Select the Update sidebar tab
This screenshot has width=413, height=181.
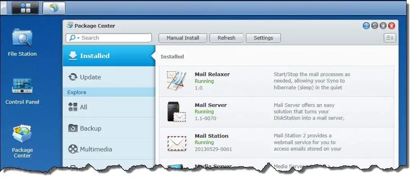click(x=109, y=77)
